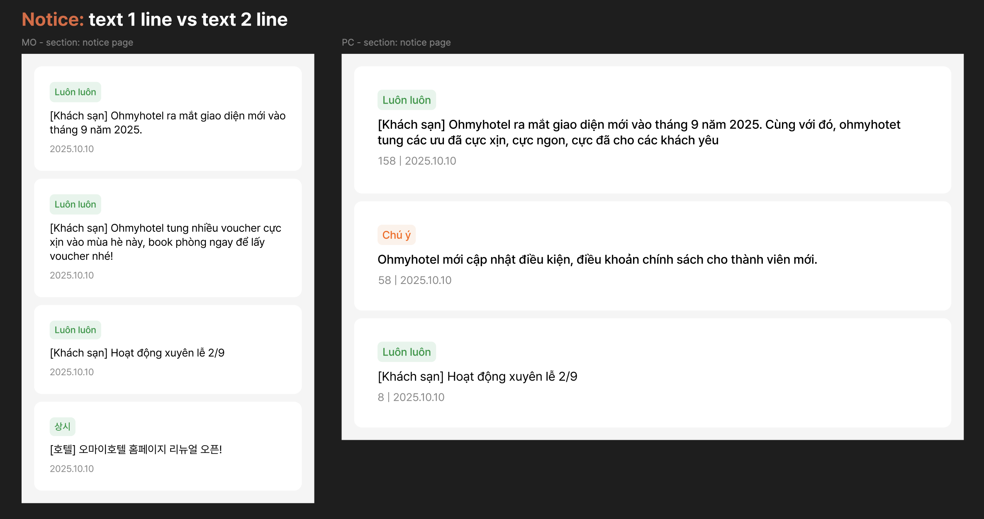Open mobile notice about voucher cực xịn
The width and height of the screenshot is (984, 519).
[x=165, y=242]
